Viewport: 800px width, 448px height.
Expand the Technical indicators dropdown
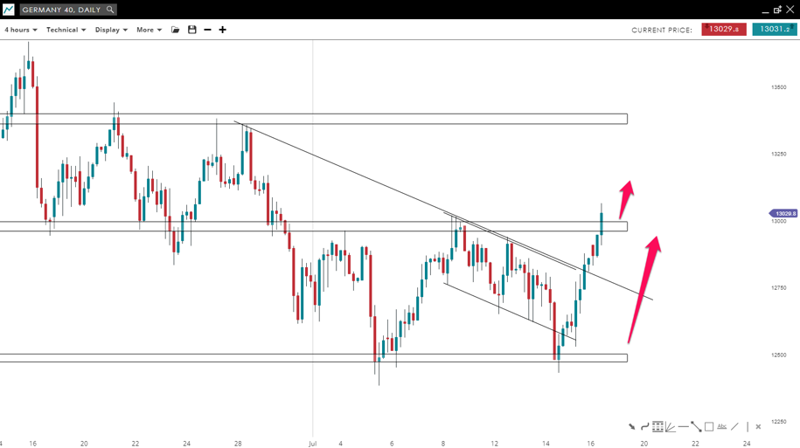66,30
